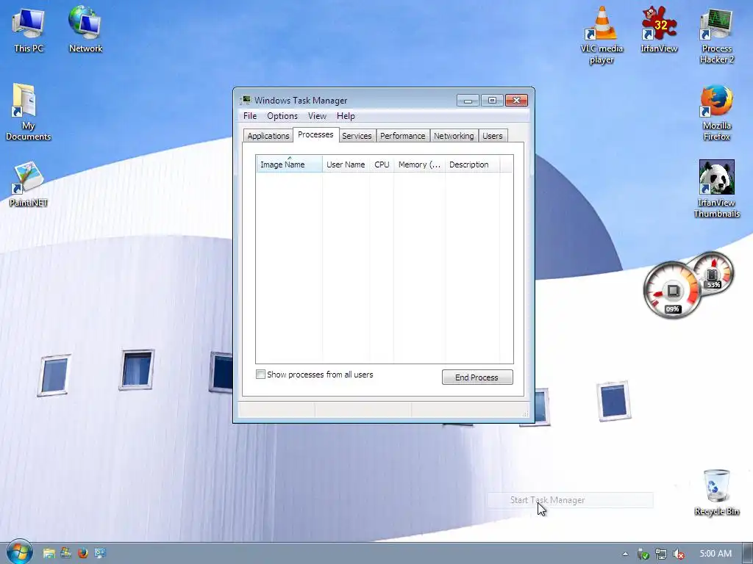Select the IrfanView desktop shortcut

click(x=659, y=29)
